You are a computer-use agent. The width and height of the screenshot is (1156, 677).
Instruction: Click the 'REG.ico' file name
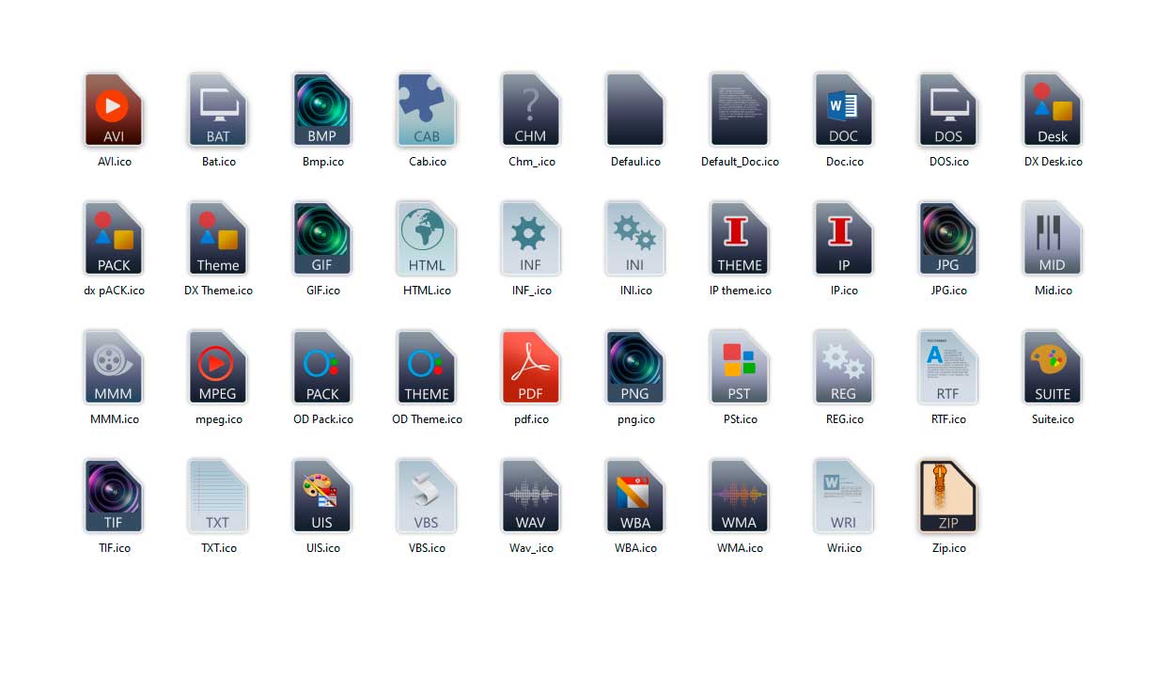[844, 419]
